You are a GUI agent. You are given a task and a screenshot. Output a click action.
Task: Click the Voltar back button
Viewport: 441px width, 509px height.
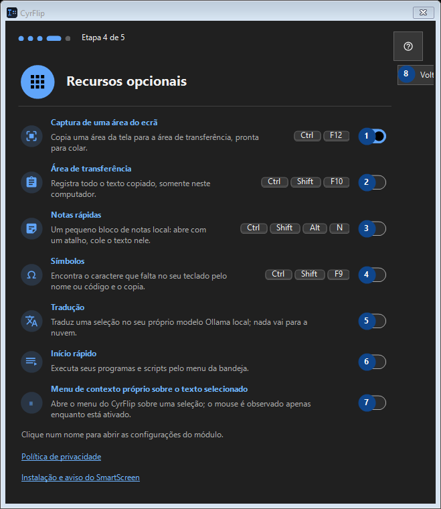tap(416, 75)
